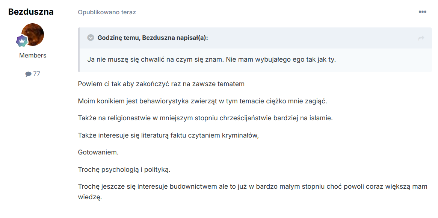Open the post options three-dots menu

[422, 12]
